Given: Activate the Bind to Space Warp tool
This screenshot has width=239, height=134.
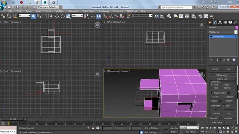Looking at the screenshot, I should 15,16.
